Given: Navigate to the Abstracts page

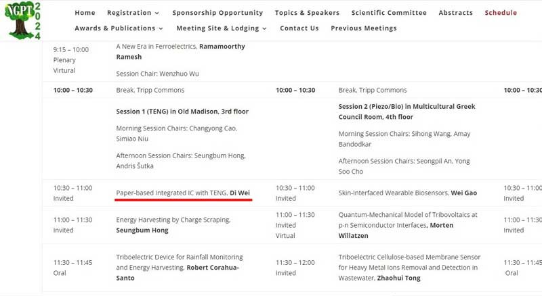Looking at the screenshot, I should (x=455, y=13).
